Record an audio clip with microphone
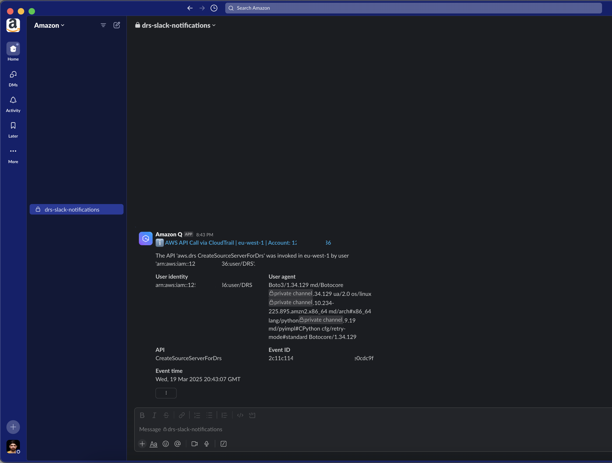The height and width of the screenshot is (463, 612). pos(206,444)
